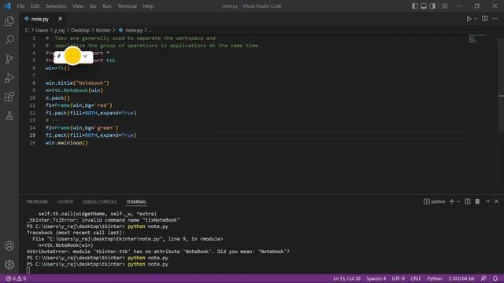Close the terminal panel
The image size is (504, 283).
[x=497, y=201]
